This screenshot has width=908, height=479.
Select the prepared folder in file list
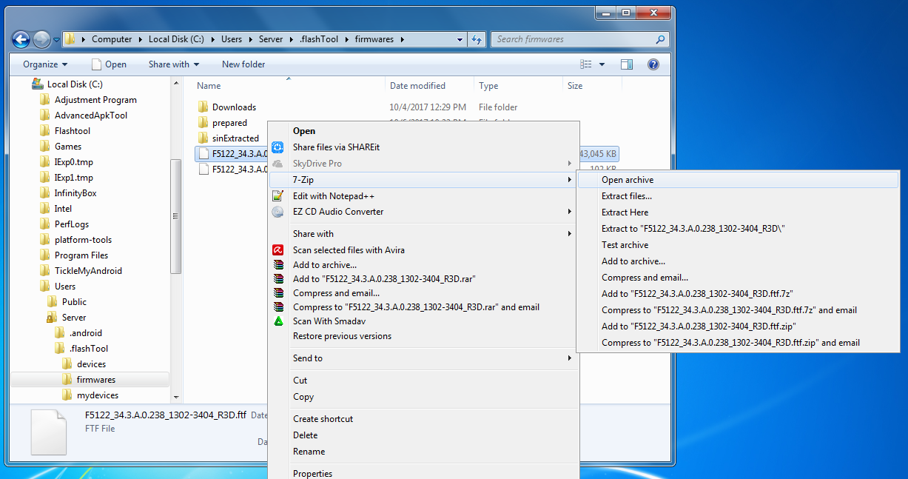coord(229,123)
